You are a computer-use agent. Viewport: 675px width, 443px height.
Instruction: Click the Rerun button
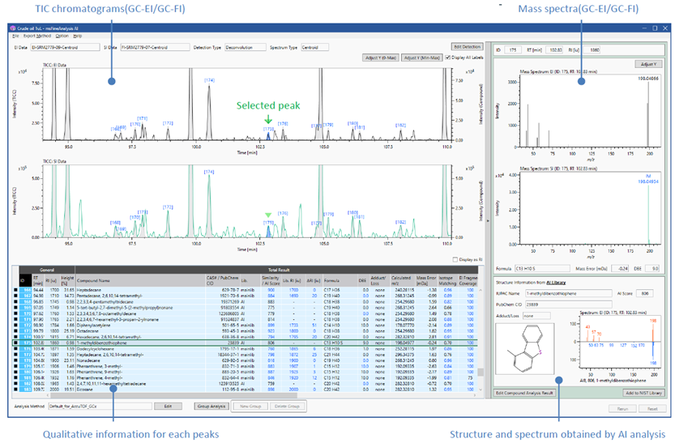pos(622,409)
